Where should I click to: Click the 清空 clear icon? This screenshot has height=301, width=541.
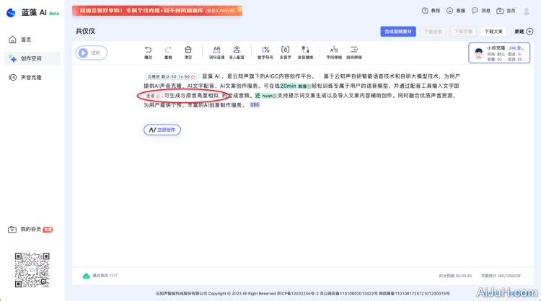pyautogui.click(x=188, y=50)
